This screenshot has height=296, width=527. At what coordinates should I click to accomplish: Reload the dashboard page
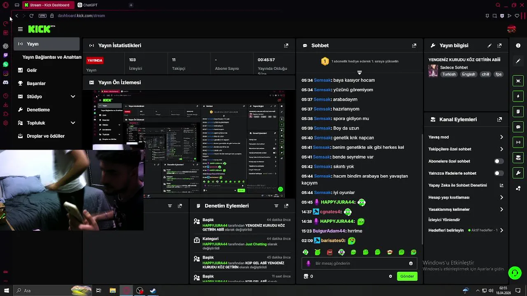[31, 16]
